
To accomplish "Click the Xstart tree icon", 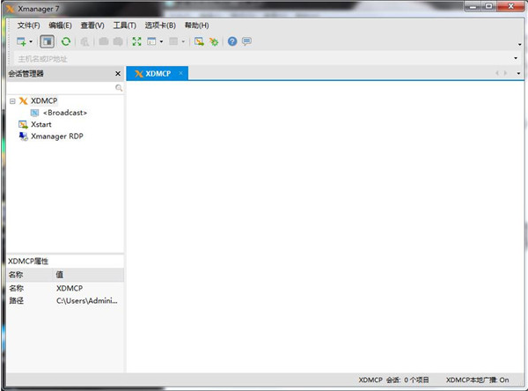I will (23, 125).
